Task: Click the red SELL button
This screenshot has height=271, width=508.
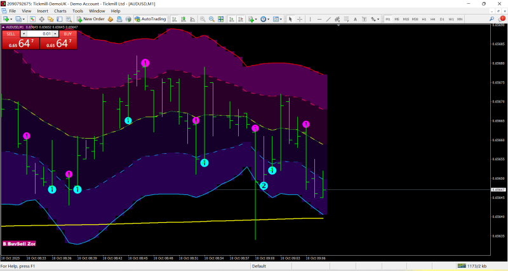Action: point(11,34)
